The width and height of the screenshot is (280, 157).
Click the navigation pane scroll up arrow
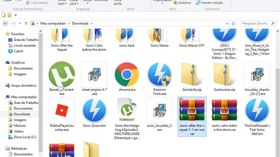[41, 31]
